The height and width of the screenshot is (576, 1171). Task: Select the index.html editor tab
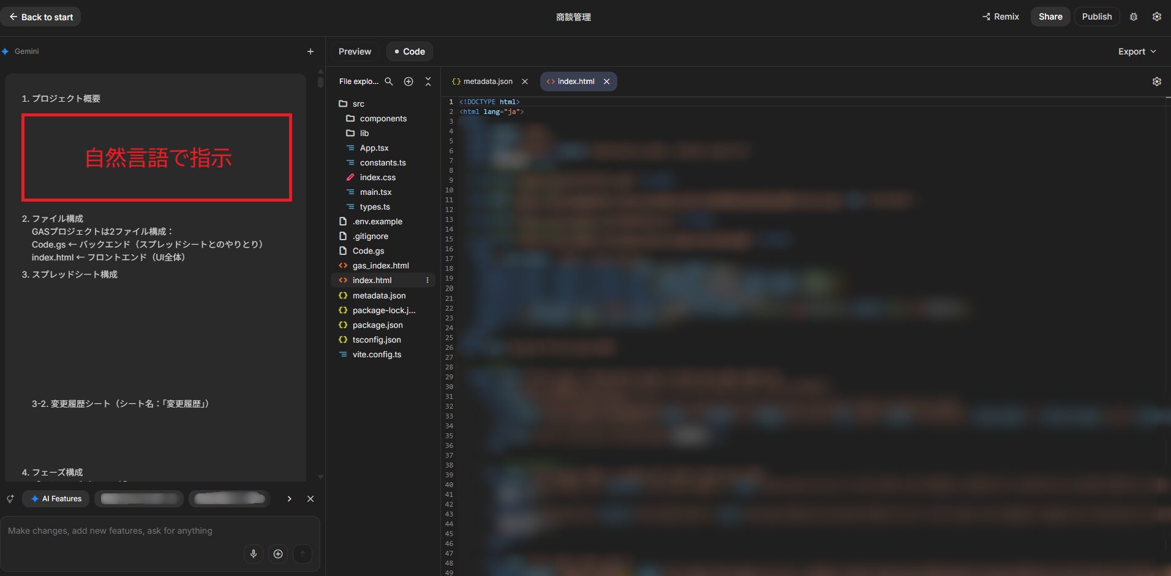(x=571, y=81)
